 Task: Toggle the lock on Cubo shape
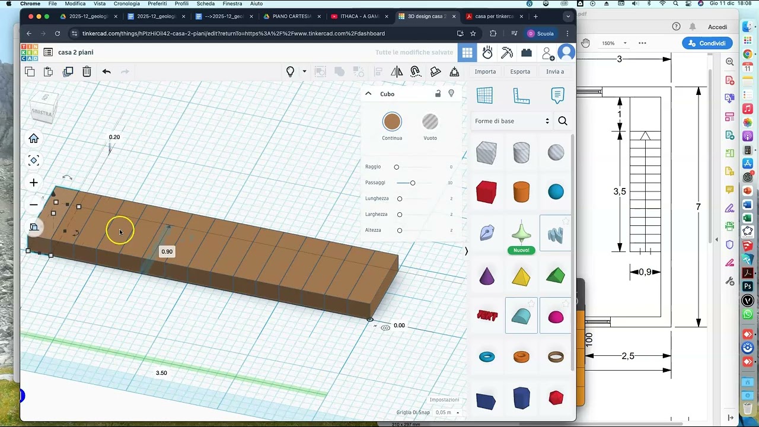click(438, 94)
